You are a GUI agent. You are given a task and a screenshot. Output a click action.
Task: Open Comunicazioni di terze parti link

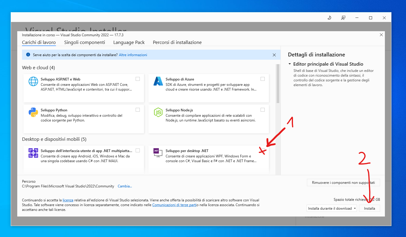coord(174,205)
